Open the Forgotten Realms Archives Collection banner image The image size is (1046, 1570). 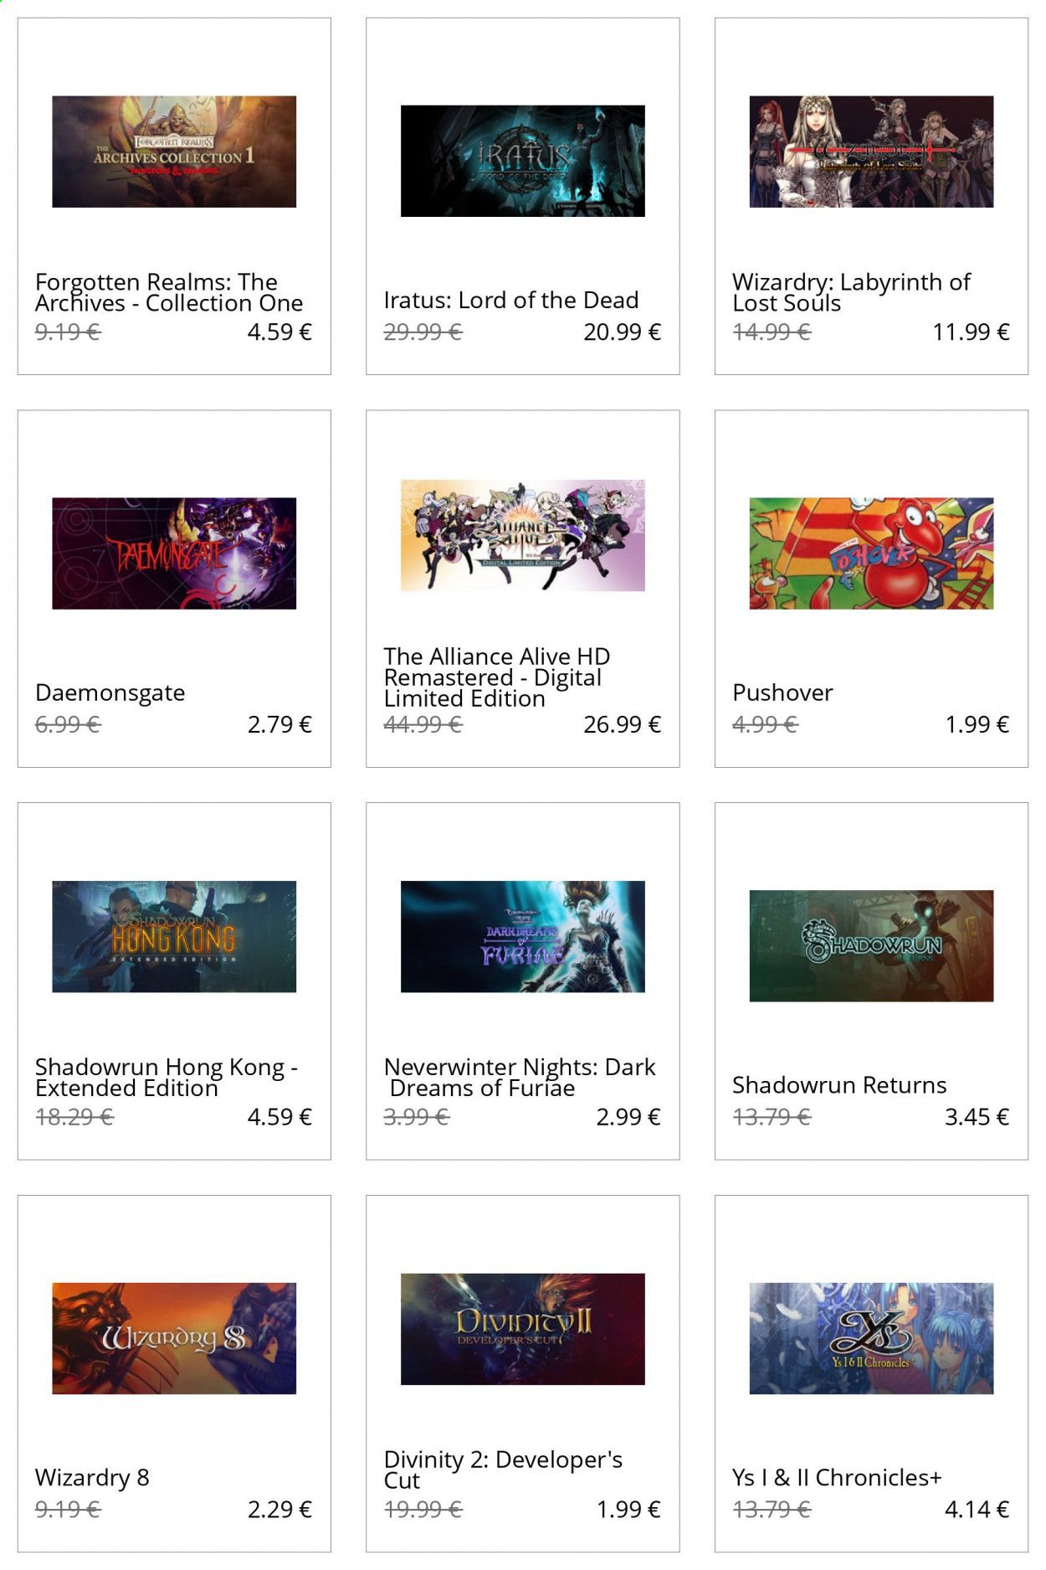pos(174,152)
